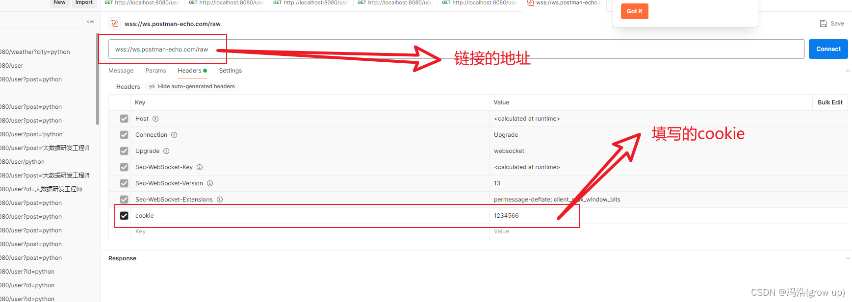Click the Connect button
This screenshot has width=852, height=302.
828,49
